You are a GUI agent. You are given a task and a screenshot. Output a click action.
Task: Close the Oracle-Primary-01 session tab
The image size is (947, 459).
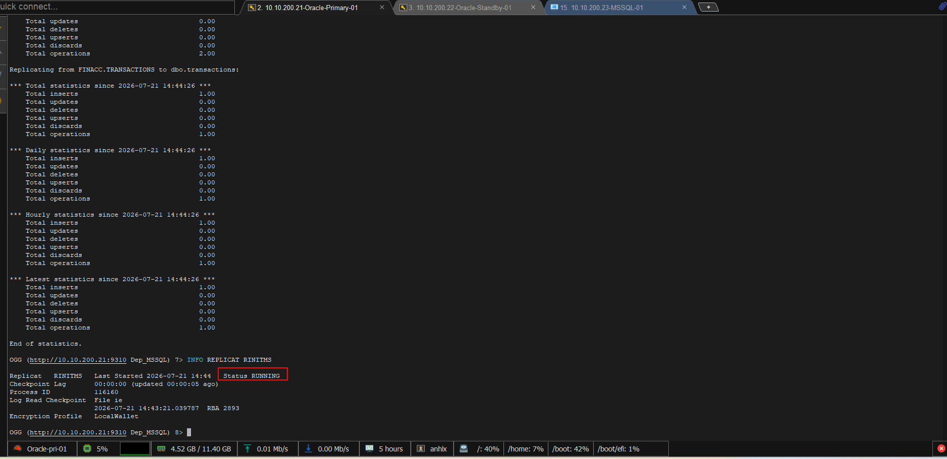point(382,7)
